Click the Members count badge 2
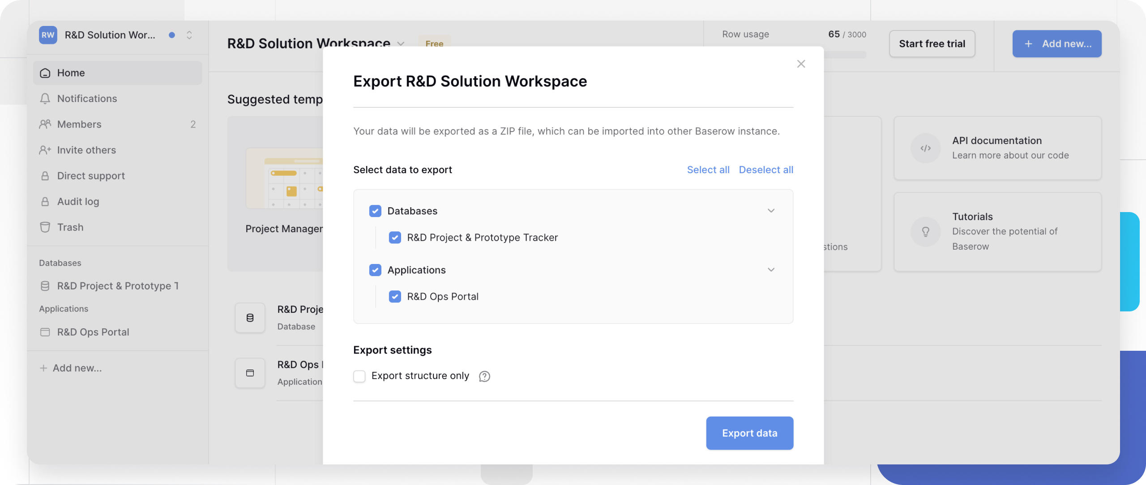 point(193,124)
